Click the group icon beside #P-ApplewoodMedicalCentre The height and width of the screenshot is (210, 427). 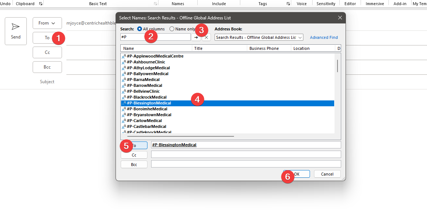(x=124, y=56)
